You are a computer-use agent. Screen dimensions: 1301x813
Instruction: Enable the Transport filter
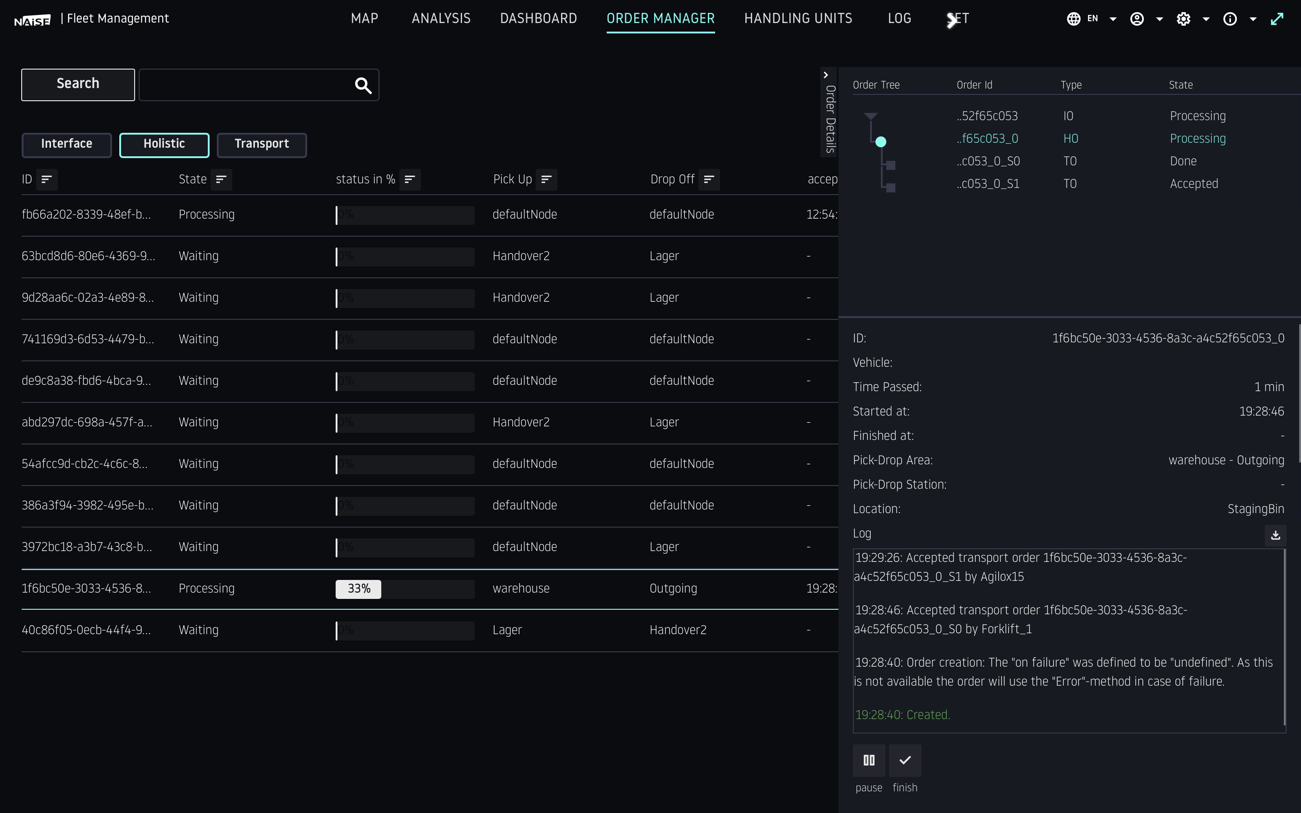point(262,145)
